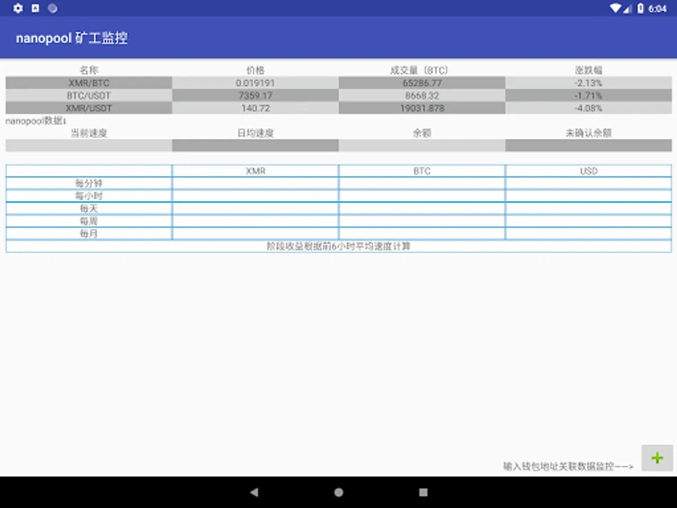Click the volume value 19031.878

tap(422, 108)
